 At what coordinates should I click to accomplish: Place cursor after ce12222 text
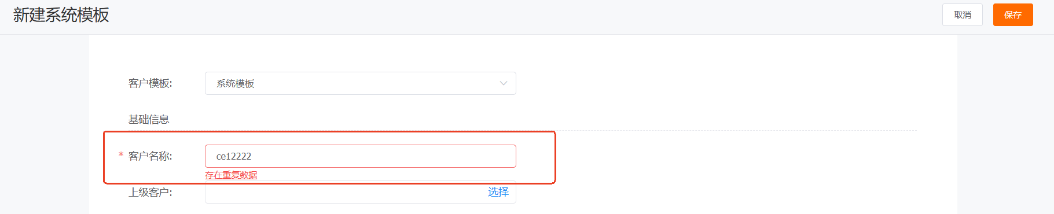[252, 156]
